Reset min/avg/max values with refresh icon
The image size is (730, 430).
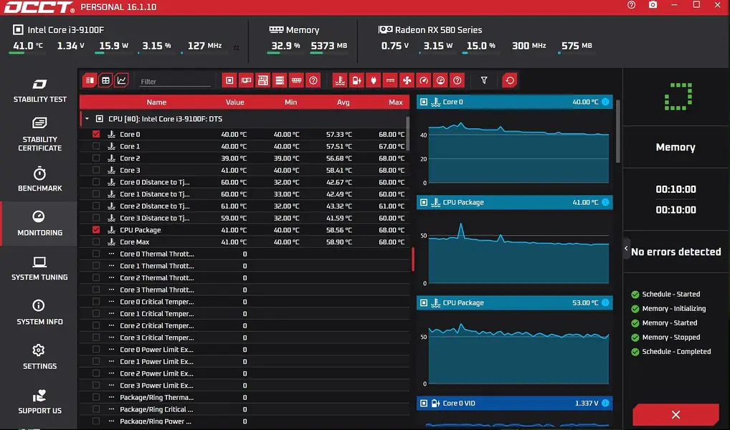510,80
